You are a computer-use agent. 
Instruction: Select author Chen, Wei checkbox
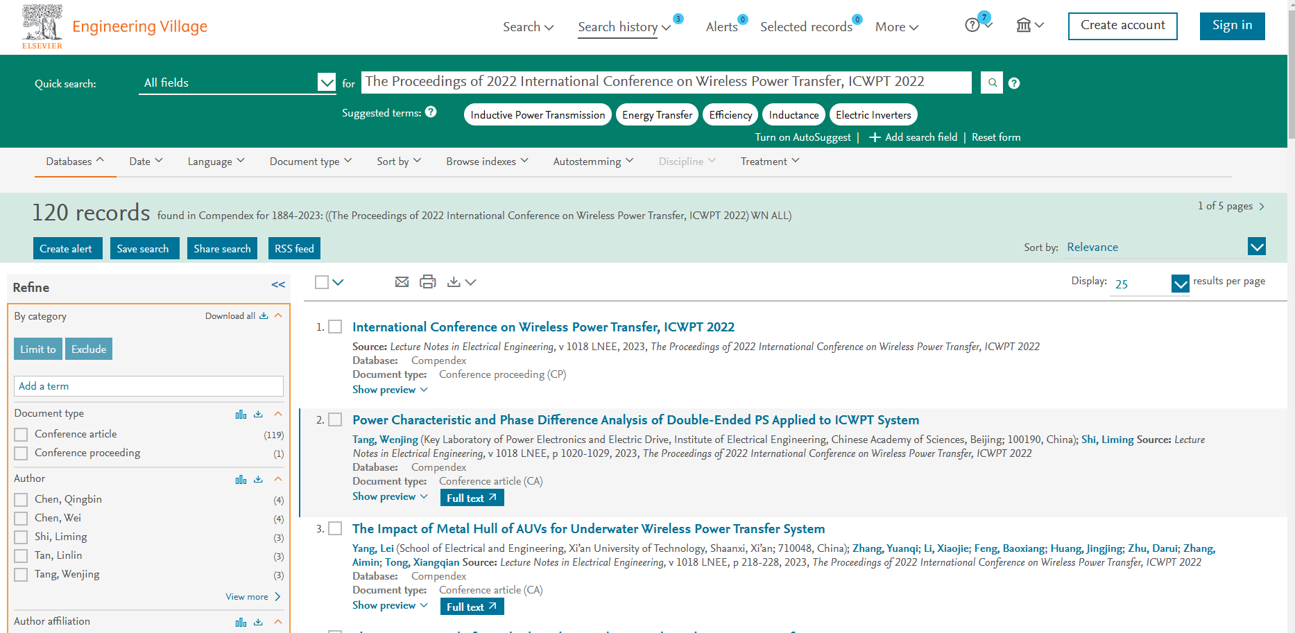tap(21, 519)
